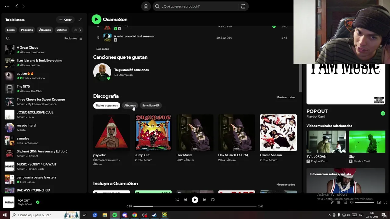Toggle repeat mode

(x=213, y=200)
